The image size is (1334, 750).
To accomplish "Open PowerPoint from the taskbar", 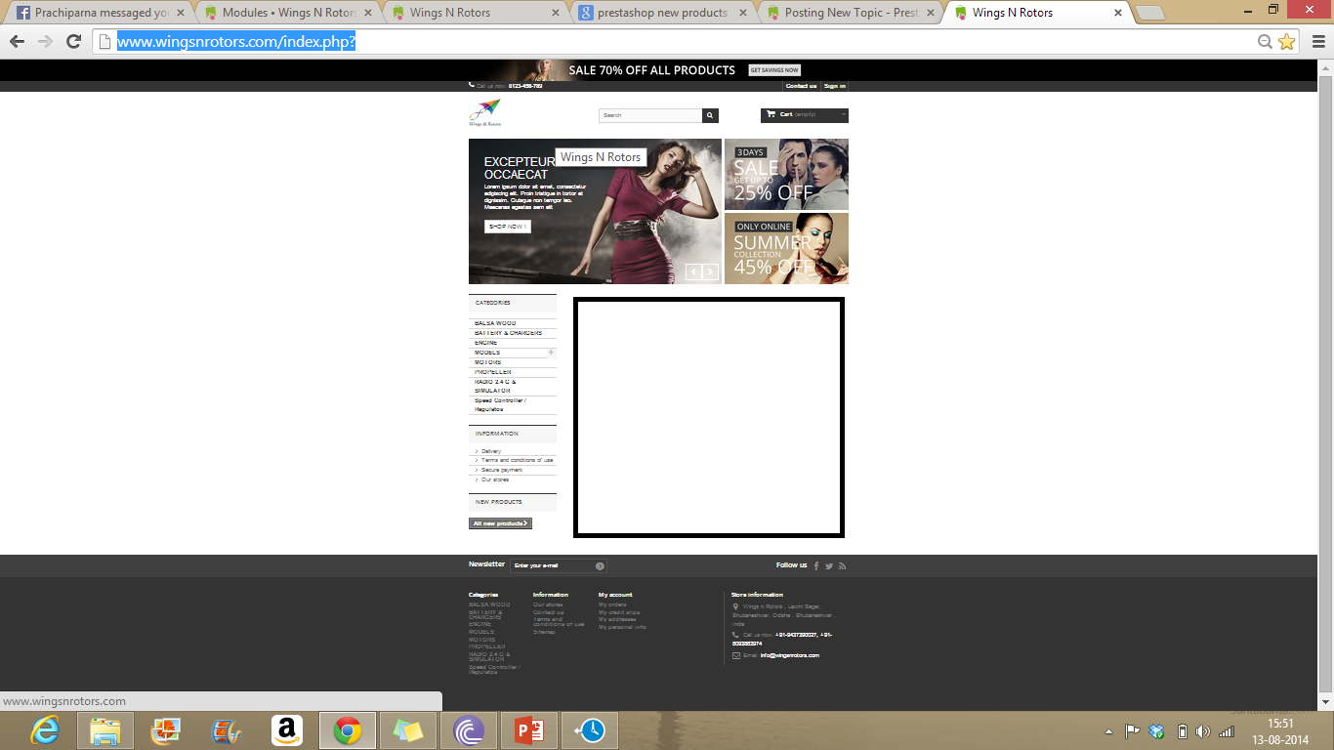I will coord(528,730).
